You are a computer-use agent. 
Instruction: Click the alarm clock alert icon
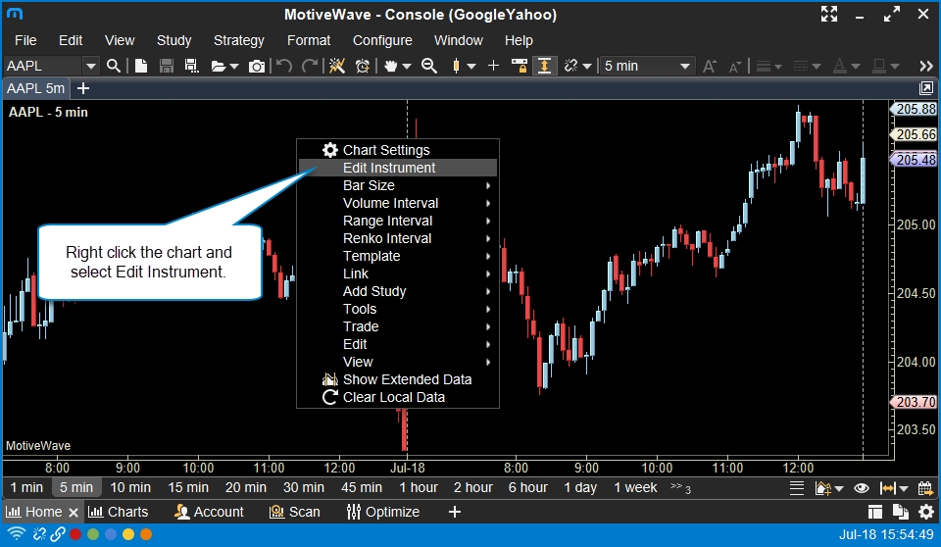pyautogui.click(x=363, y=66)
